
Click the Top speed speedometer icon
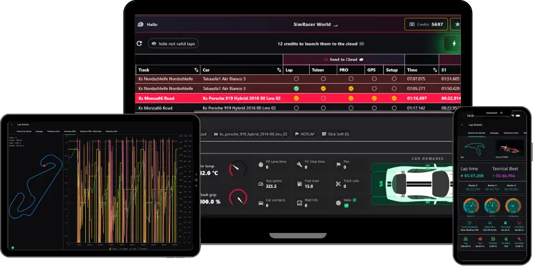click(261, 184)
